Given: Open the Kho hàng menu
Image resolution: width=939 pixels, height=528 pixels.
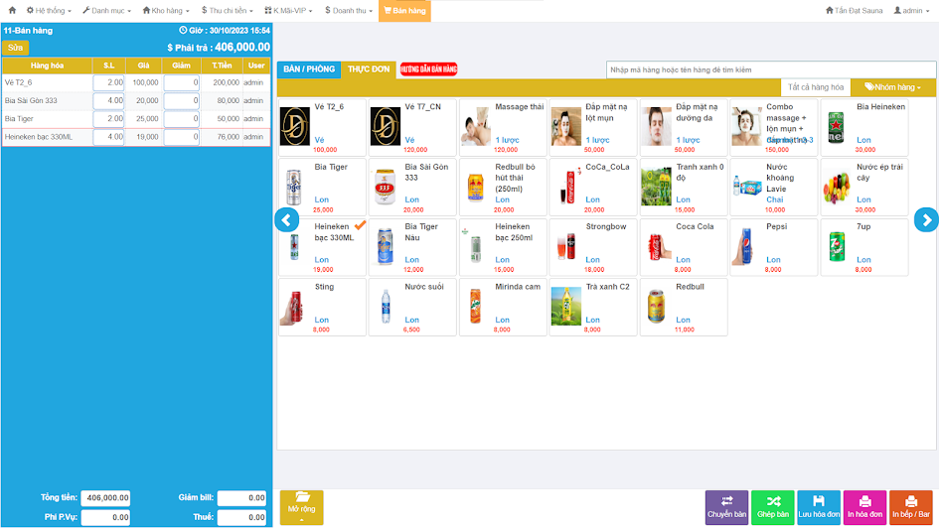Looking at the screenshot, I should (x=166, y=10).
